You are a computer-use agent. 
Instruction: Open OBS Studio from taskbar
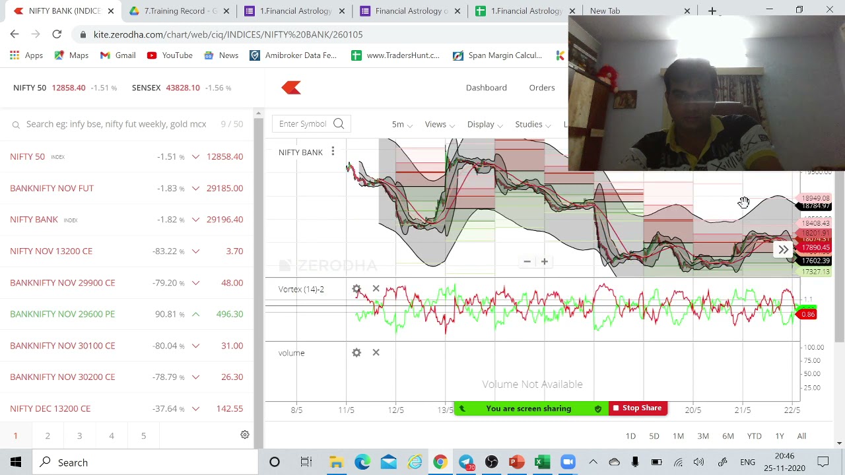(491, 462)
